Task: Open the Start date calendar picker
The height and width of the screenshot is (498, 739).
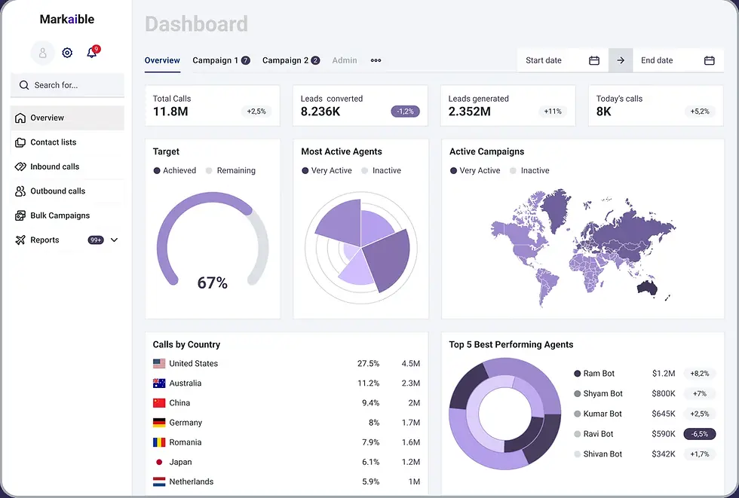Action: (x=593, y=60)
